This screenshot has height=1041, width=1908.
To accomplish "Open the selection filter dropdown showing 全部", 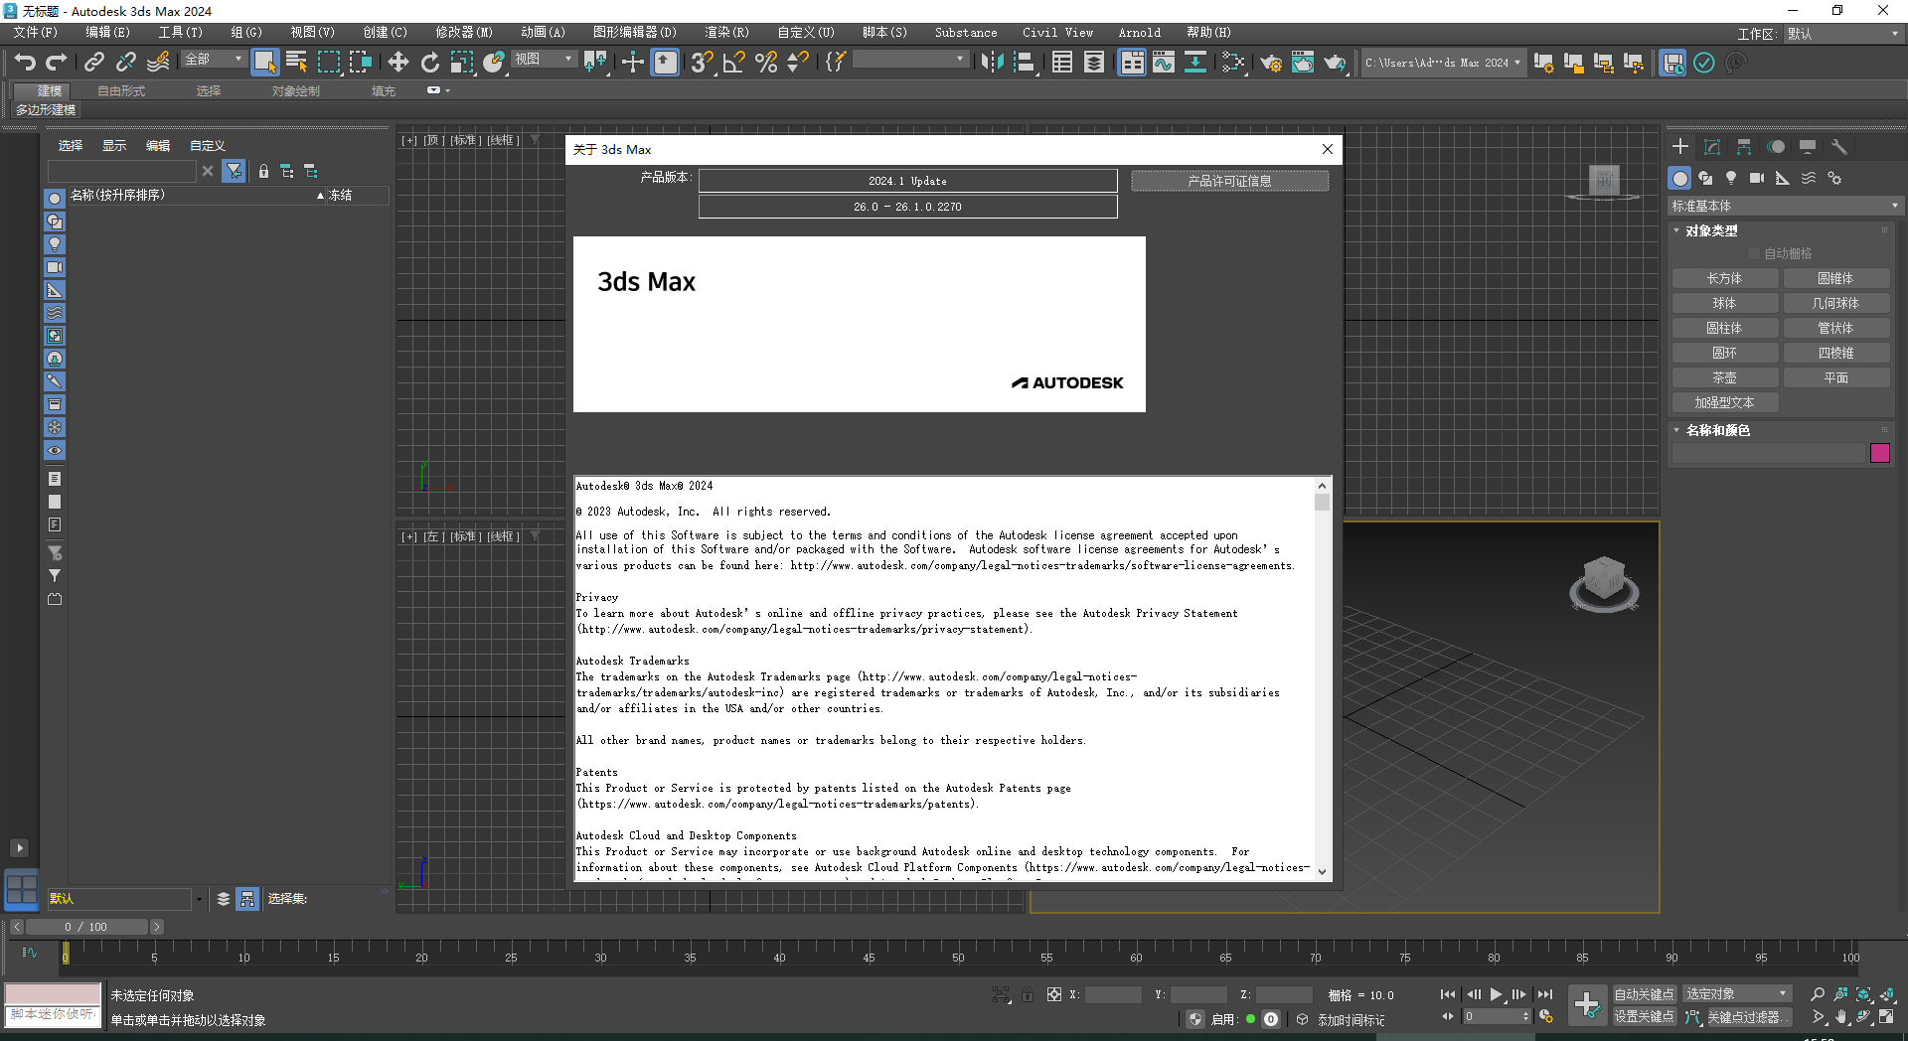I will click(x=212, y=60).
